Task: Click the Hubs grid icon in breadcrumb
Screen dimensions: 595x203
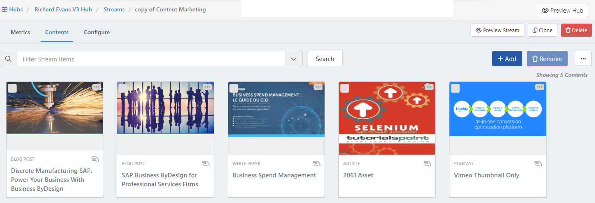Action: coord(4,9)
